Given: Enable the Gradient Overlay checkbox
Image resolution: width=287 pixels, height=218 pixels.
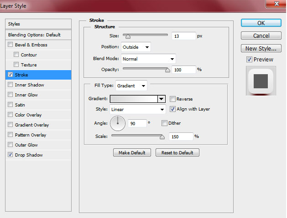Looking at the screenshot, I should click(x=10, y=125).
